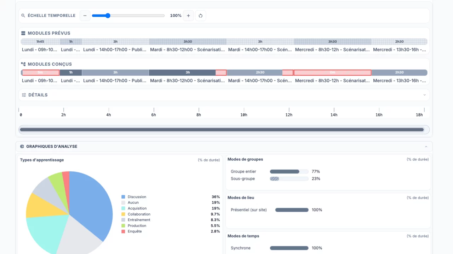Viewport: 453px width, 254px height.
Task: Click the Enquête legend entry
Action: coord(134,231)
